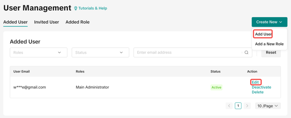Open the Added Role tab
The width and height of the screenshot is (291, 118).
[x=77, y=22]
